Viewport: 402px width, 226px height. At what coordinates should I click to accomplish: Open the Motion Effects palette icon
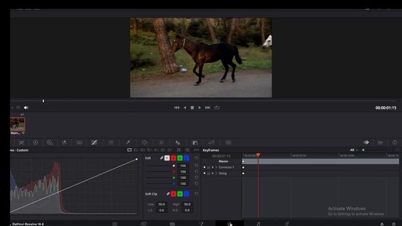(79, 143)
